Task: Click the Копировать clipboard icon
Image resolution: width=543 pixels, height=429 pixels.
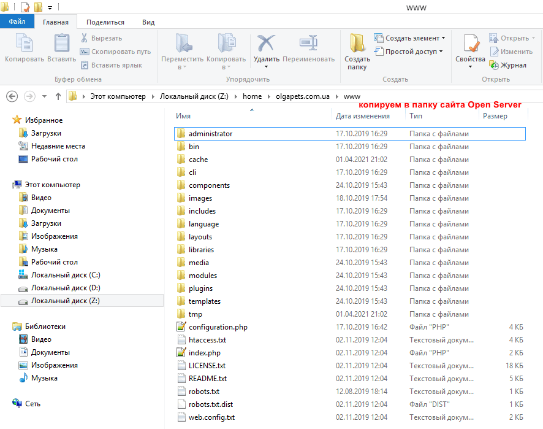Action: [25, 43]
